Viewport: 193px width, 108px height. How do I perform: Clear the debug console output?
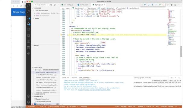172,78
